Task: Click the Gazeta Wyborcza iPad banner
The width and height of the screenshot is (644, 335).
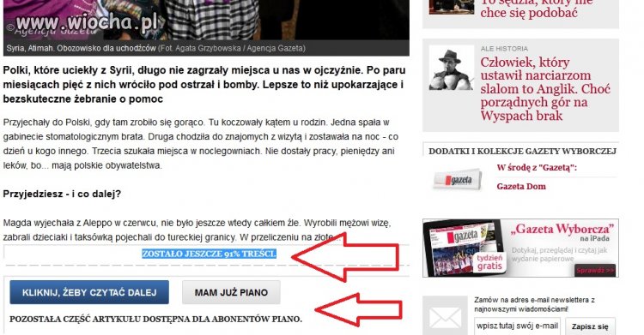Action: click(520, 248)
